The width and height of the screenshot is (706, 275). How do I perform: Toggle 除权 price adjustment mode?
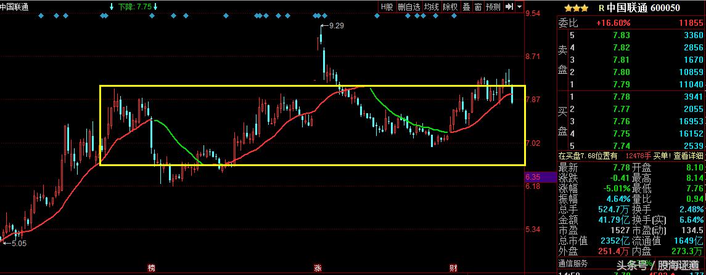coord(450,7)
